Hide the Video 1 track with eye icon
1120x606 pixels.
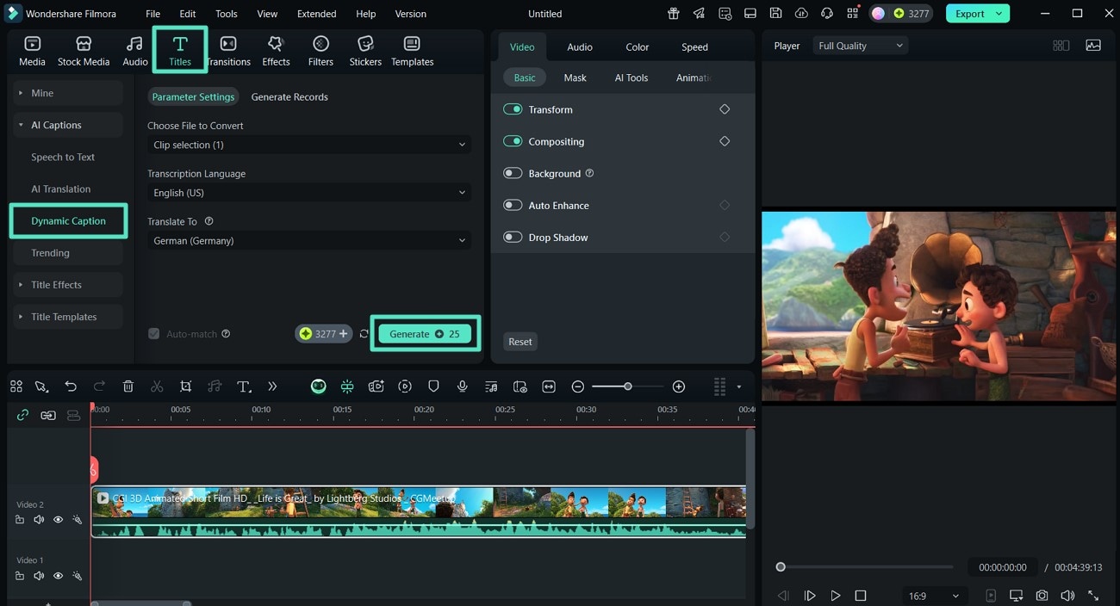click(x=58, y=576)
